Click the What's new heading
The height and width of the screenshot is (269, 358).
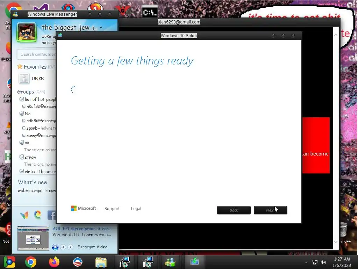(x=33, y=182)
